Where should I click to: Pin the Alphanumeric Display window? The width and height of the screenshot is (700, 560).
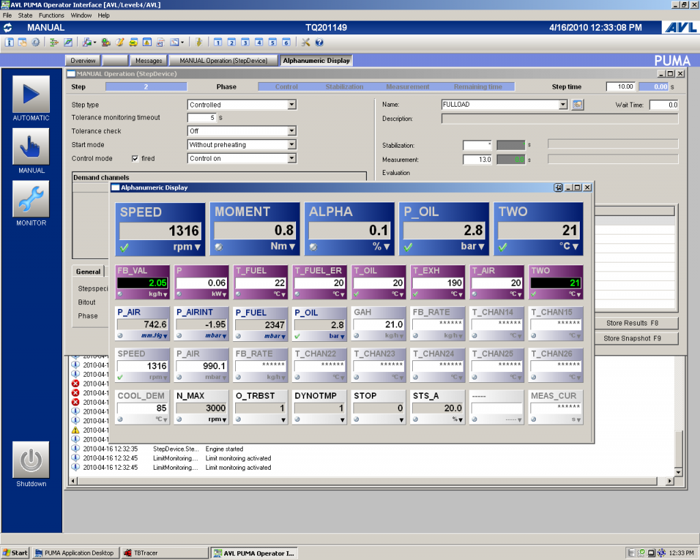pos(558,187)
